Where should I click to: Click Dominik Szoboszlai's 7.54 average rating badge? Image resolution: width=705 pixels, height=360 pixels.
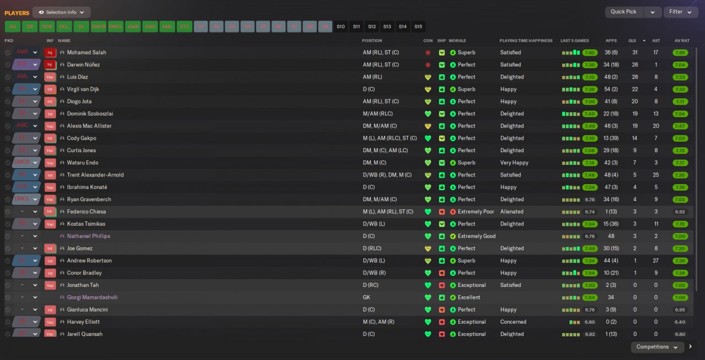pos(680,114)
